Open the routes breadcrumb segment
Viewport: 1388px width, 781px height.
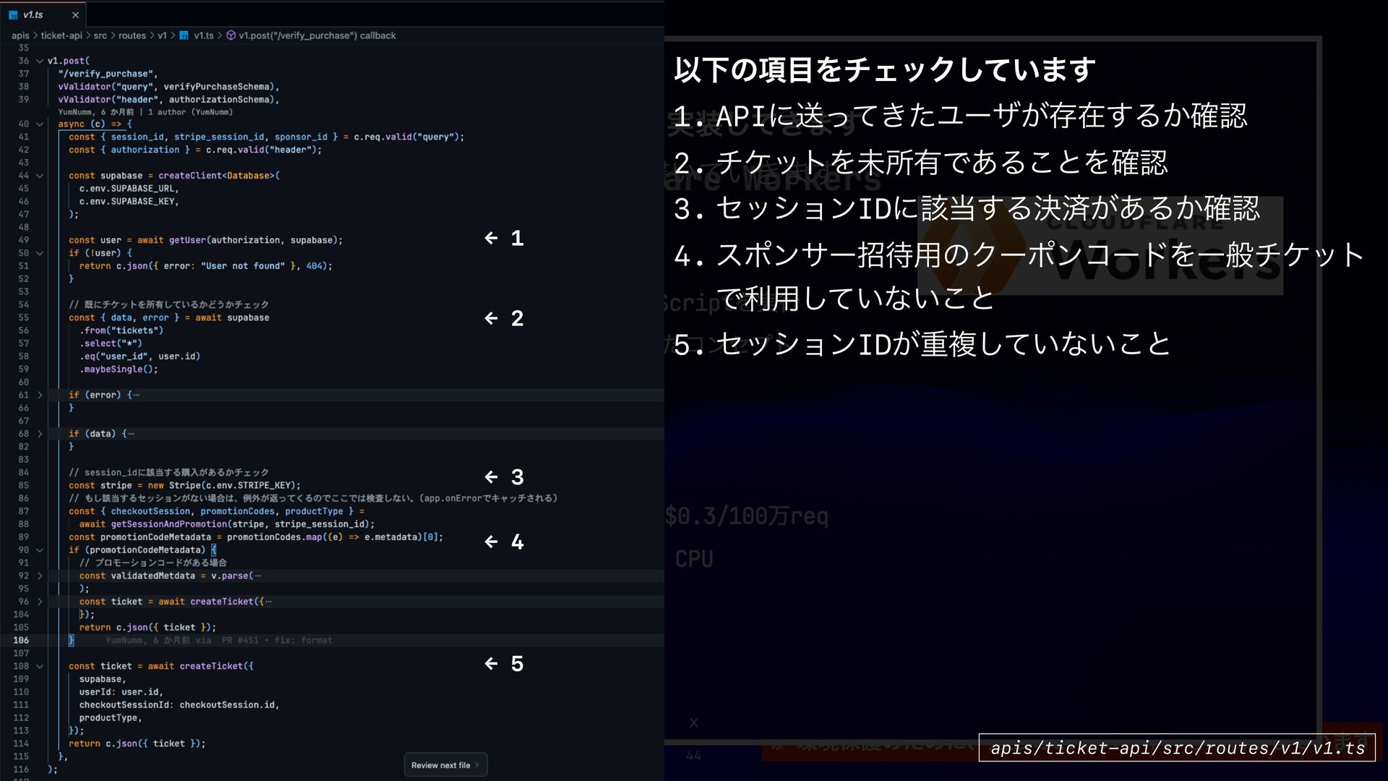click(x=132, y=35)
